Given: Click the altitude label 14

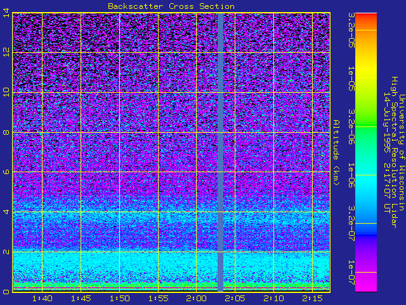Looking at the screenshot, I should [x=6, y=13].
